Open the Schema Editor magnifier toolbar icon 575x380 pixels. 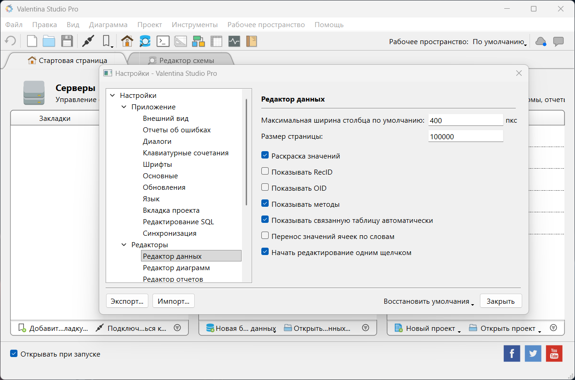pyautogui.click(x=145, y=41)
